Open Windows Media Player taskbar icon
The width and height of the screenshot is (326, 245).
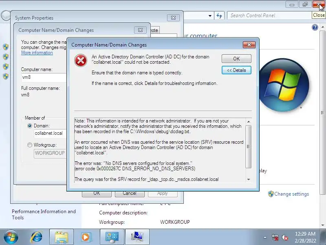86,237
